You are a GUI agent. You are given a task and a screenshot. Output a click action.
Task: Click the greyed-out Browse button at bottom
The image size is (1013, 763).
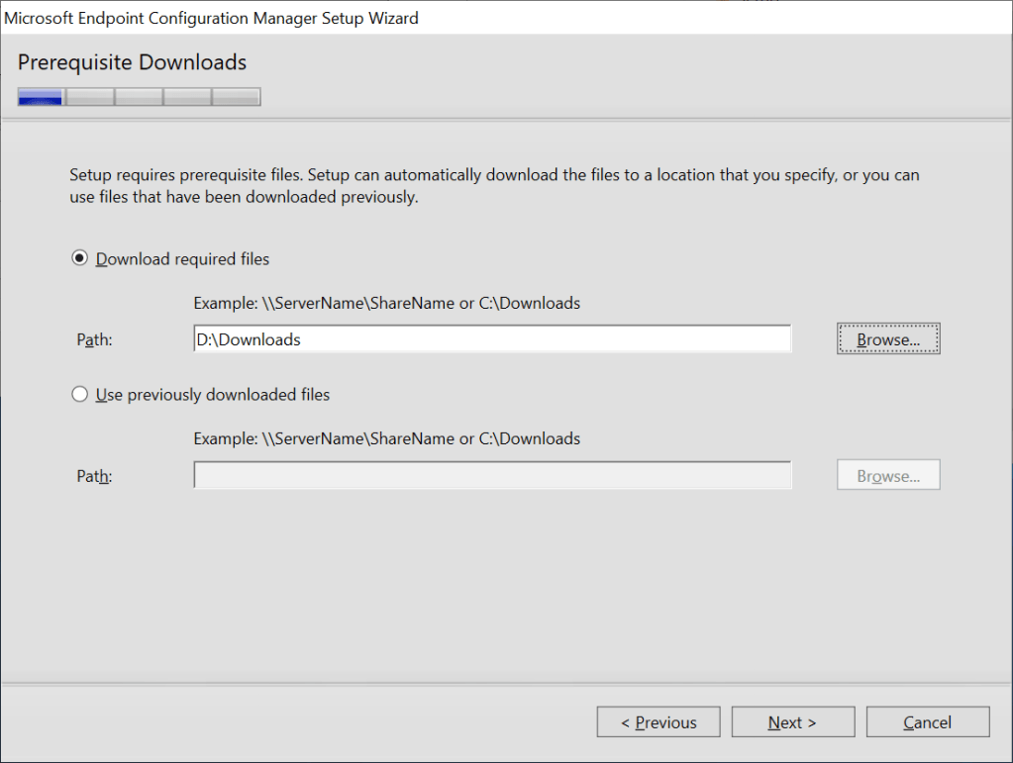click(x=887, y=476)
